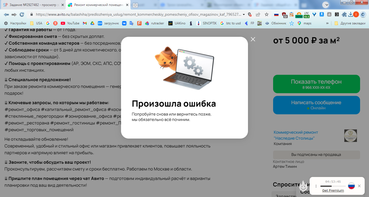This screenshot has width=369, height=197.
Task: Open the Google Translate bookmark icon
Action: (132, 23)
